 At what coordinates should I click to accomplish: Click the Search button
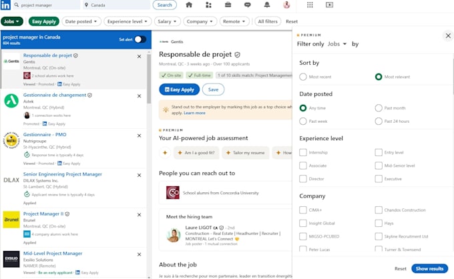164,5
